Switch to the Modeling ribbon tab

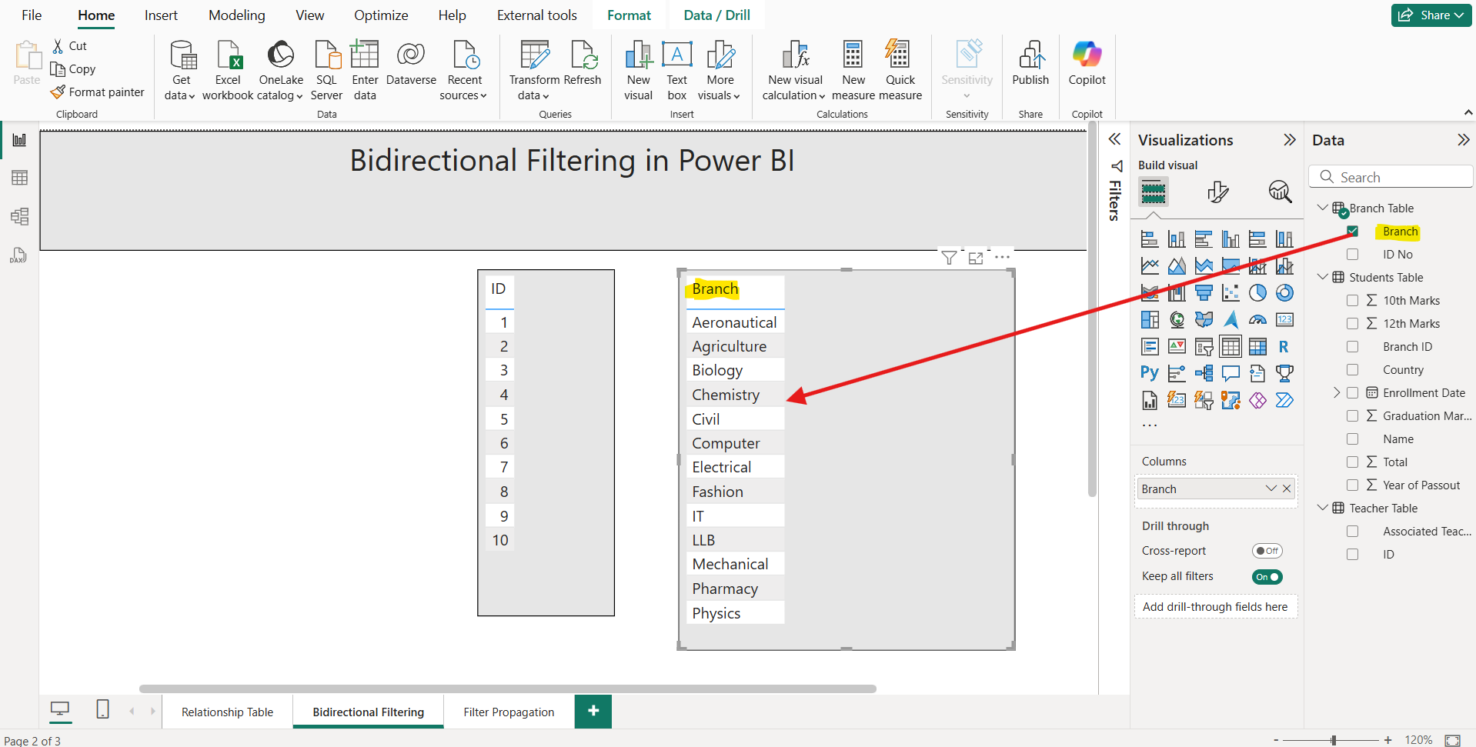(236, 15)
